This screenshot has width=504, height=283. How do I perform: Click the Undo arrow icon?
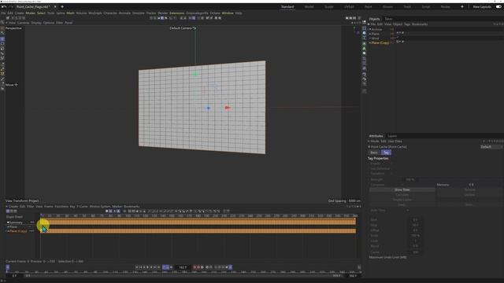pos(4,7)
